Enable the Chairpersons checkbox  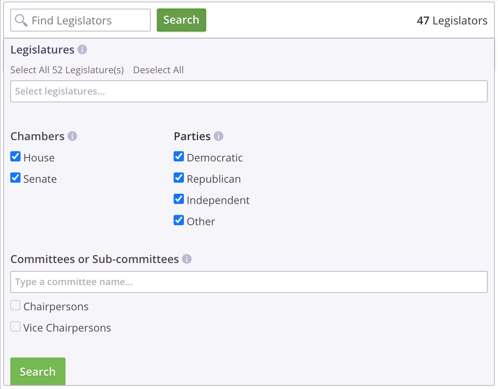click(15, 306)
